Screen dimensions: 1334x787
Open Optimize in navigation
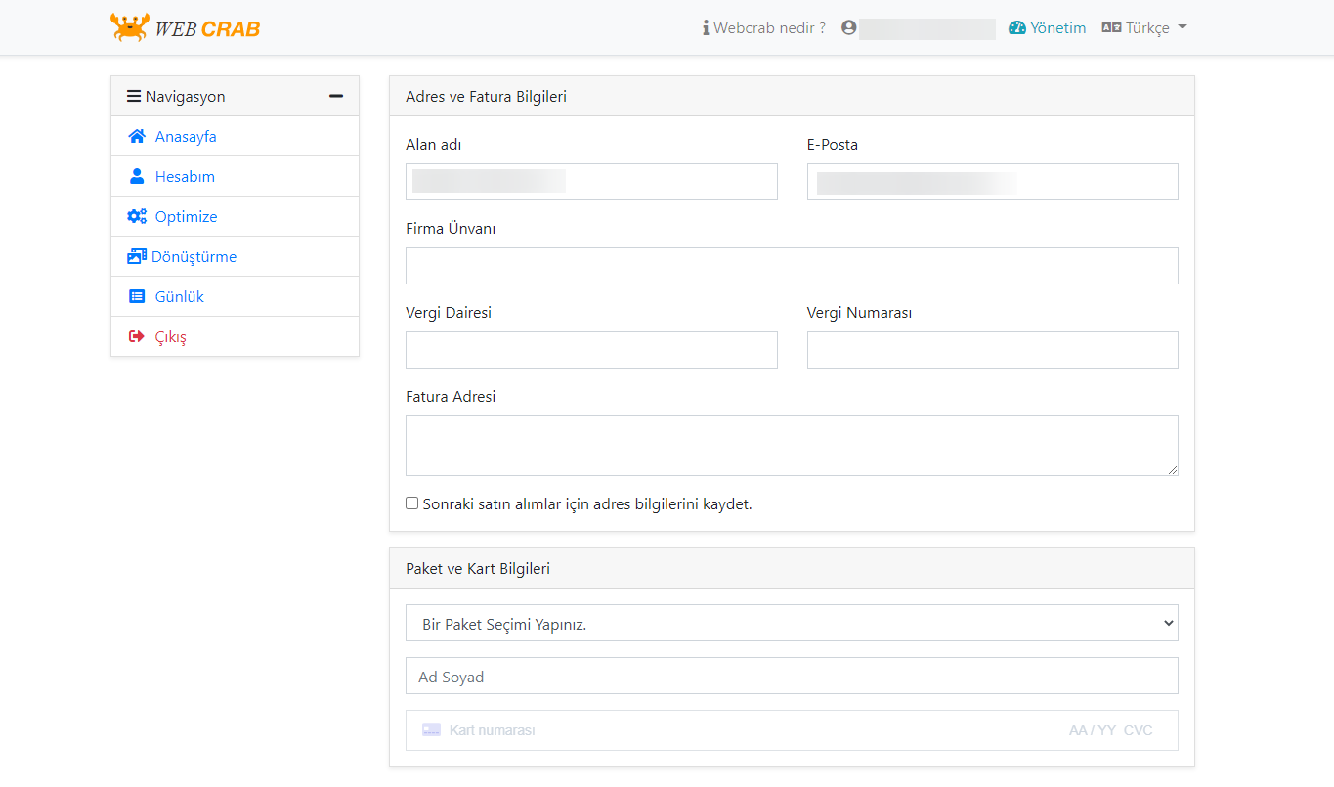pos(235,216)
